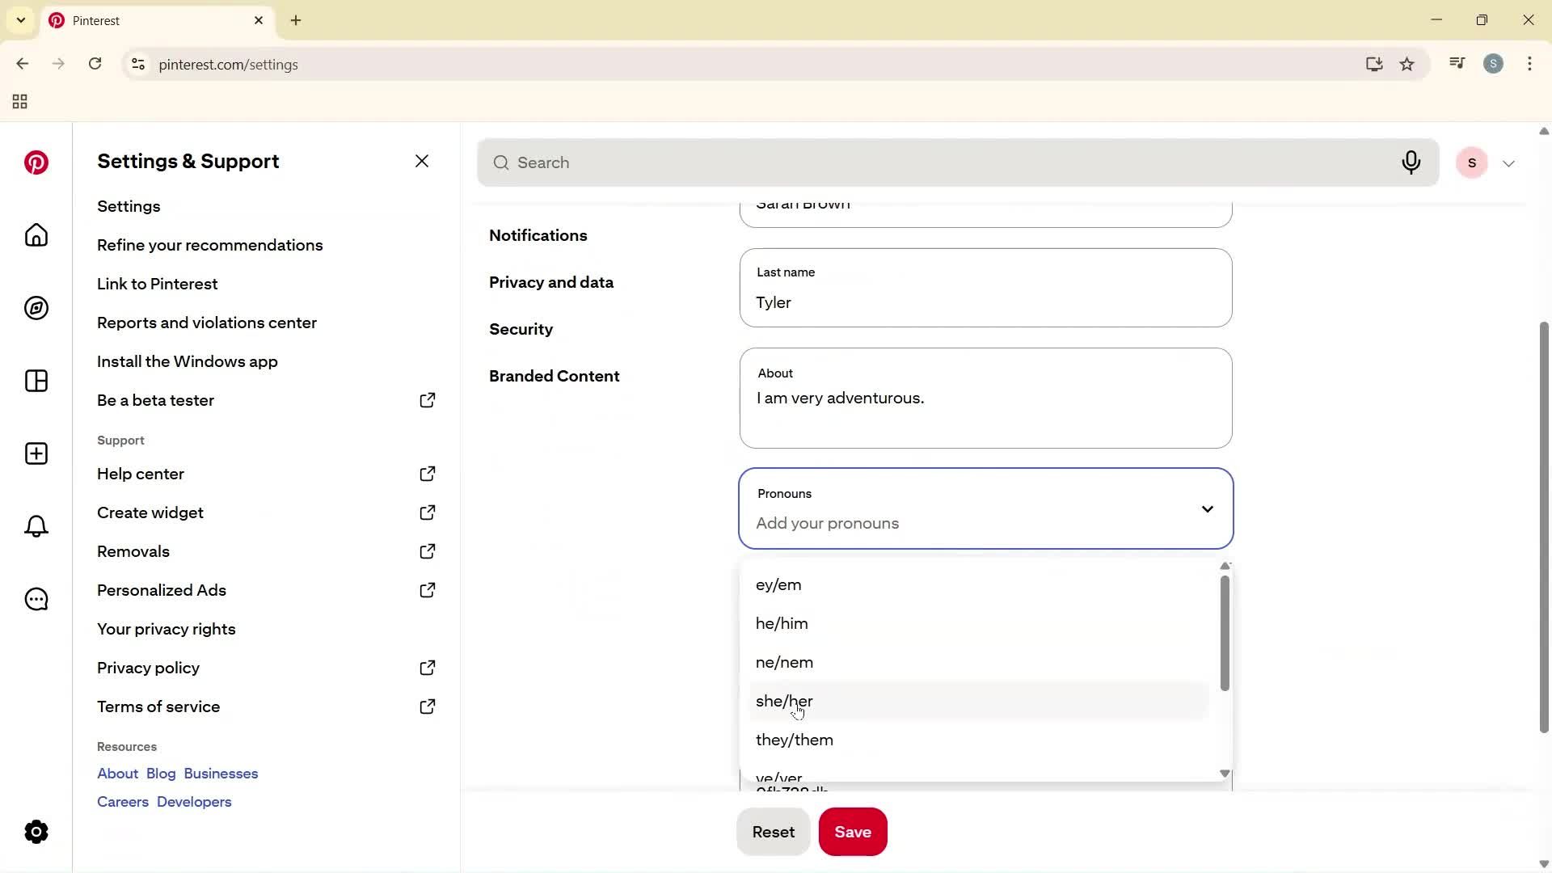Open the settings gear at sidebar bottom
The image size is (1552, 873).
click(x=36, y=832)
